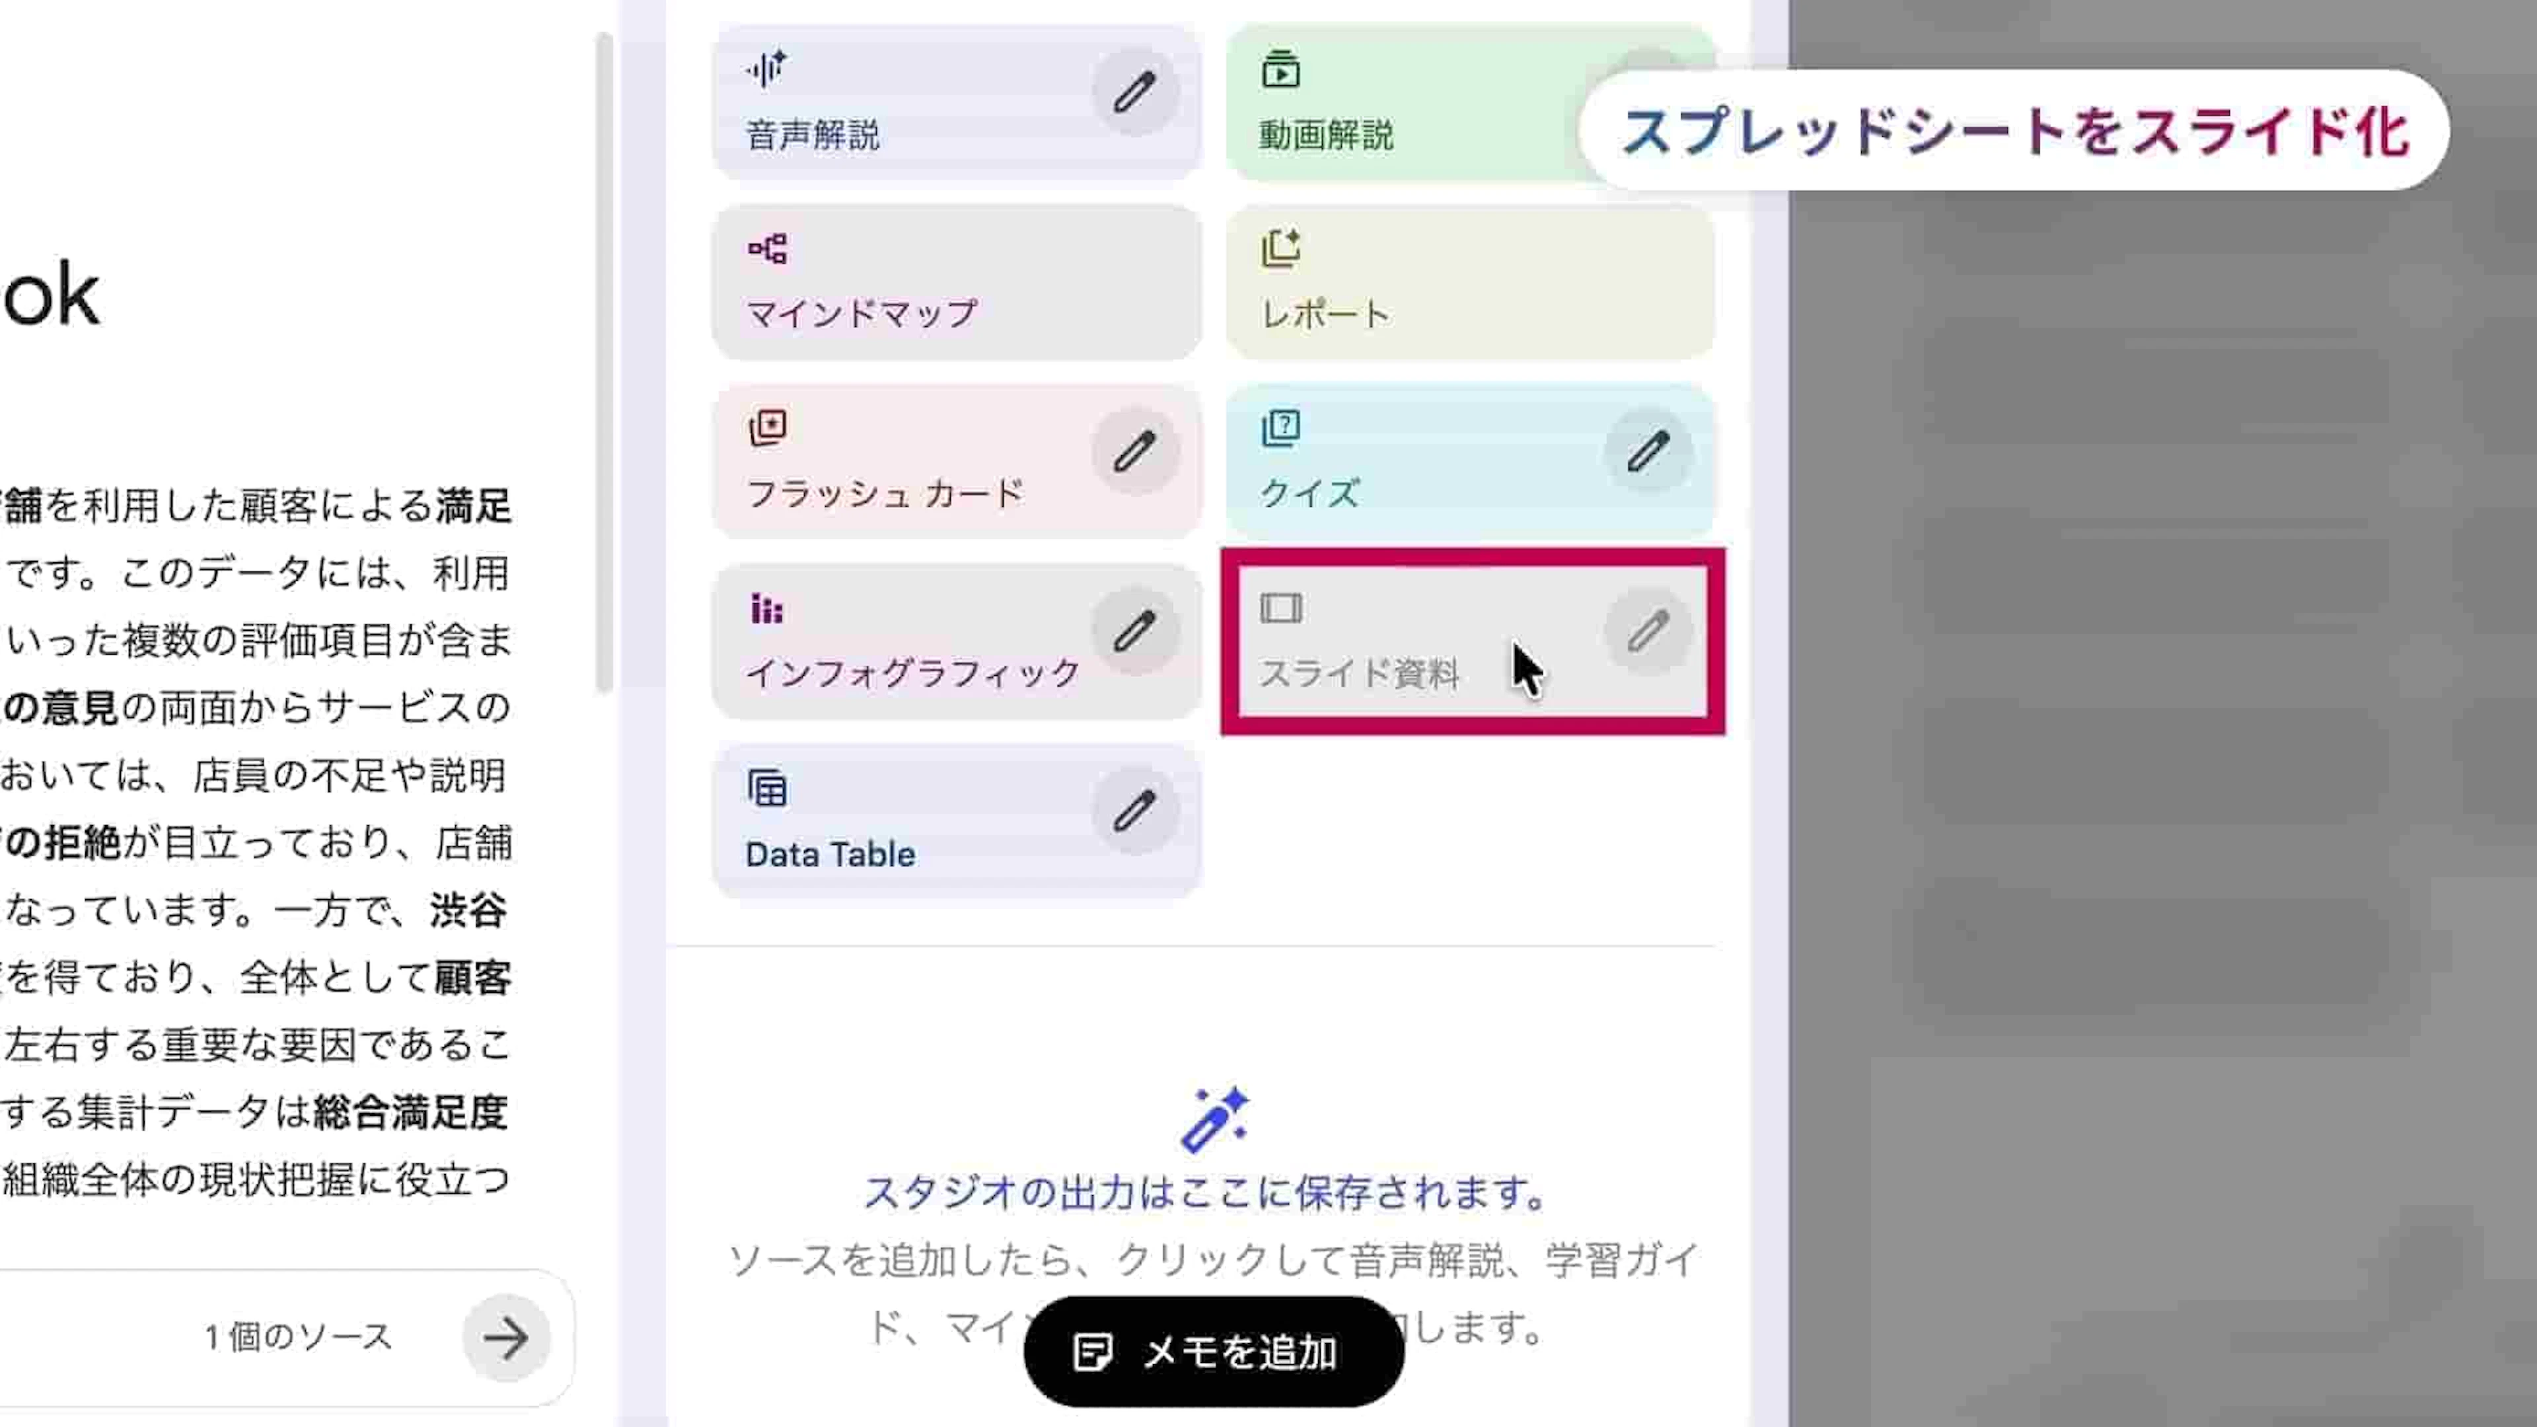The width and height of the screenshot is (2537, 1427).
Task: Click the インフォグラフィック bar chart icon
Action: [766, 608]
